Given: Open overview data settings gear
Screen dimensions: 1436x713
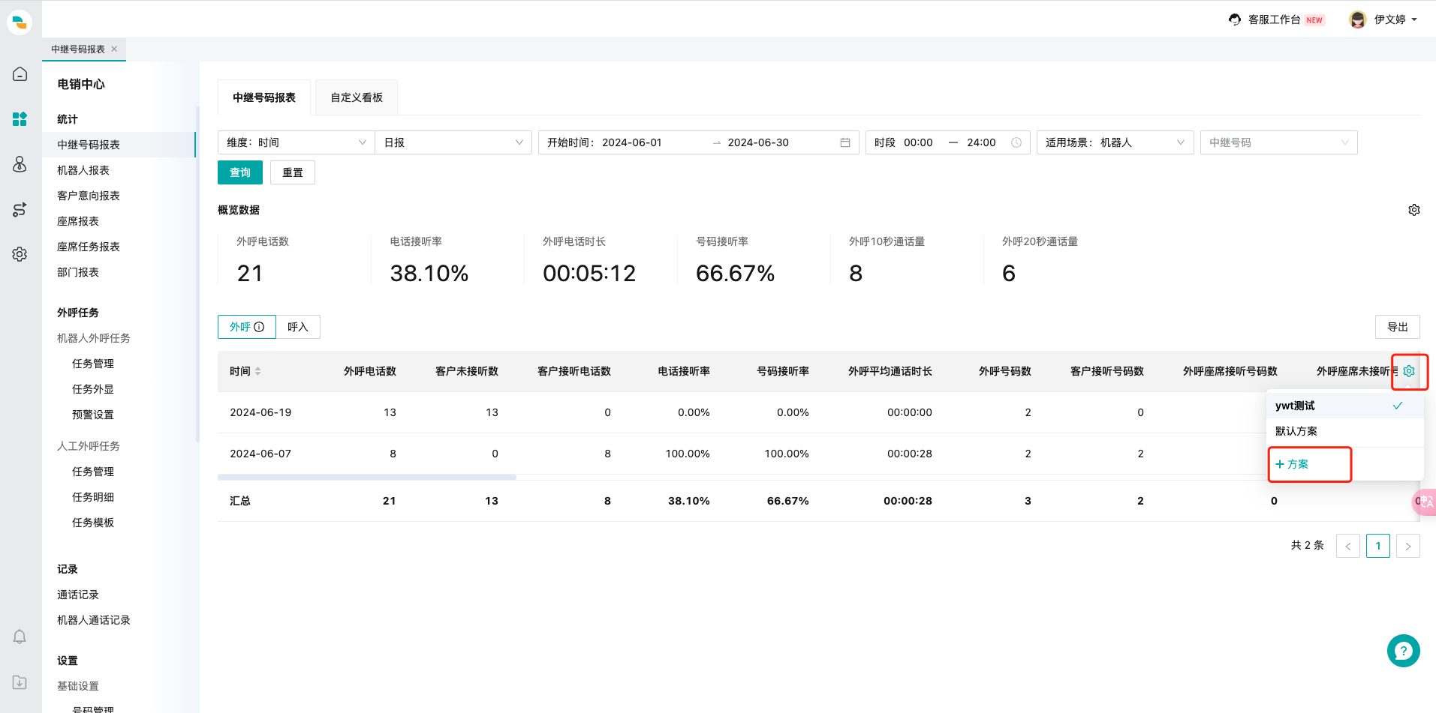Looking at the screenshot, I should [1414, 210].
